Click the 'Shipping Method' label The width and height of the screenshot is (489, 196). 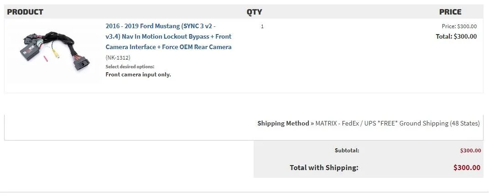pyautogui.click(x=283, y=123)
